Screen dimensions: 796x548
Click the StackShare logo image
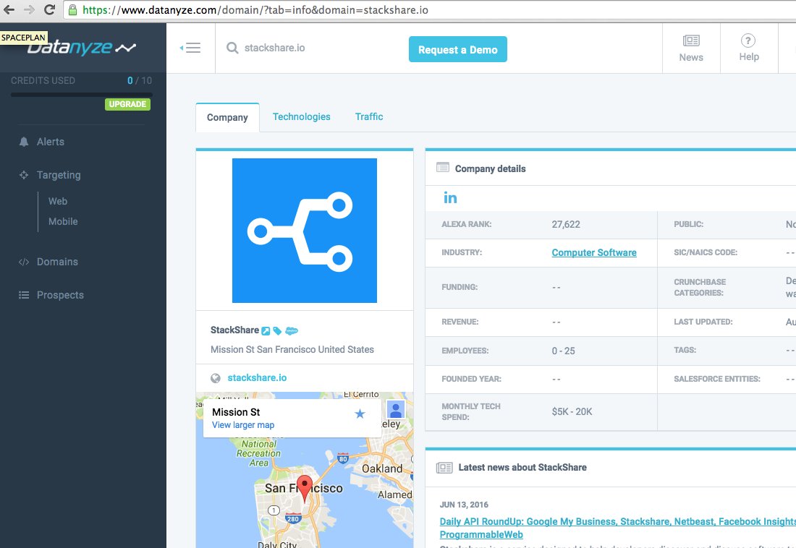pyautogui.click(x=305, y=231)
